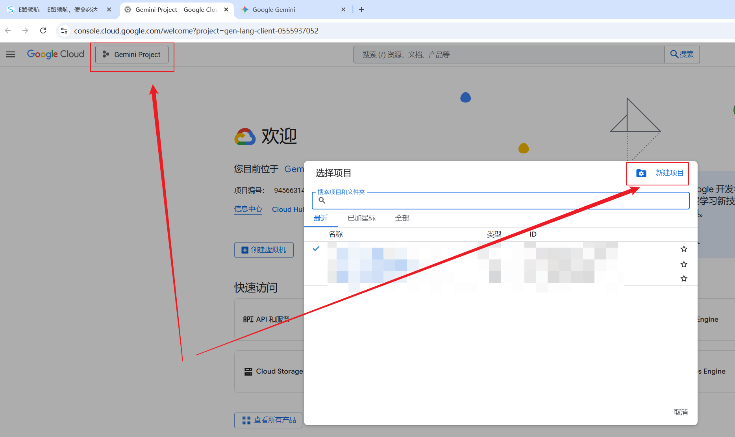Click the 新建项目 folder icon in the dialog
This screenshot has height=437, width=735.
tap(641, 173)
